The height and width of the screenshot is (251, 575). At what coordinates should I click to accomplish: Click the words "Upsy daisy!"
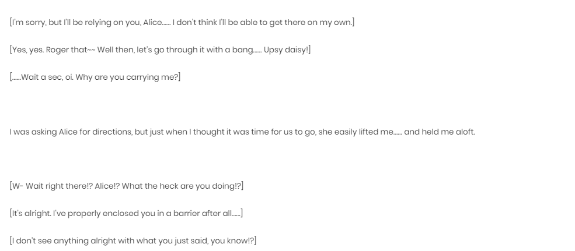tap(285, 50)
